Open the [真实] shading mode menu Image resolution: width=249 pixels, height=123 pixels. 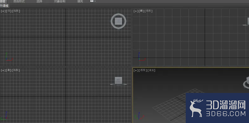click(151, 70)
